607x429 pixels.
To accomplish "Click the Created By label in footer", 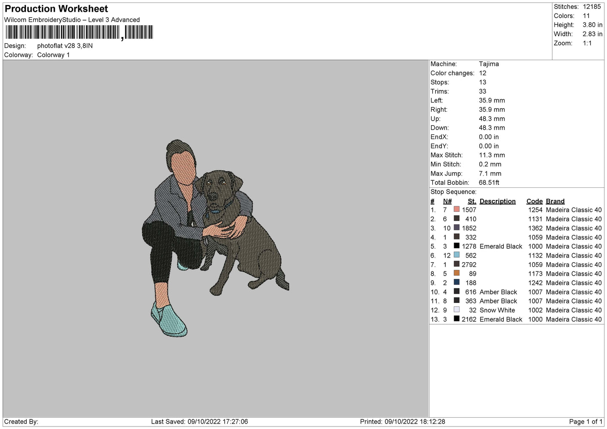I will coord(21,422).
